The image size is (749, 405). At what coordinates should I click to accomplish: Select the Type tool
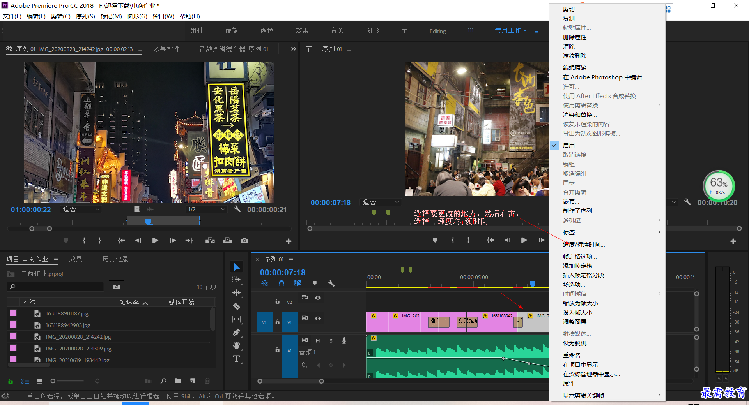click(236, 359)
